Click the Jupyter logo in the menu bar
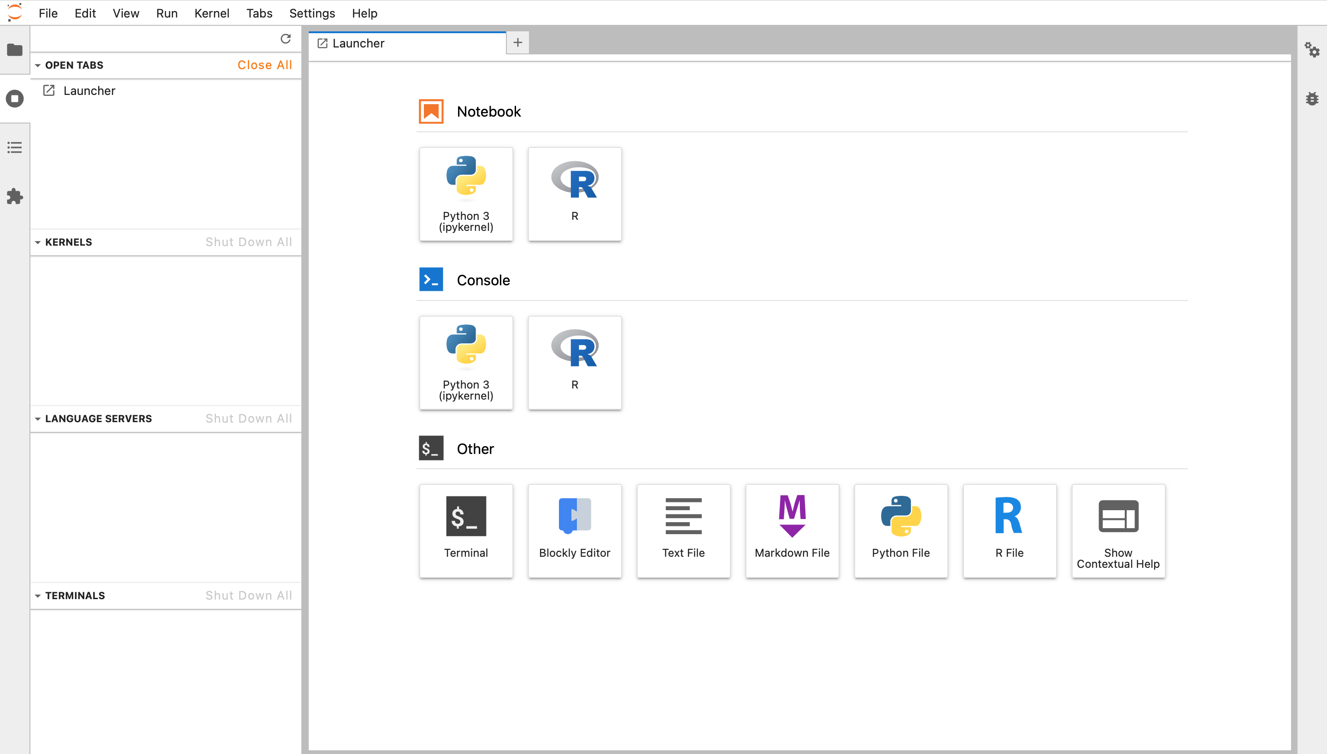Viewport: 1327px width, 754px height. [15, 12]
